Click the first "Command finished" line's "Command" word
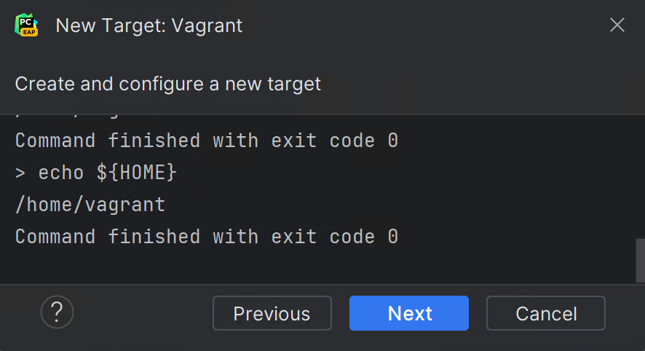Viewport: 645px width, 351px height. (x=55, y=141)
